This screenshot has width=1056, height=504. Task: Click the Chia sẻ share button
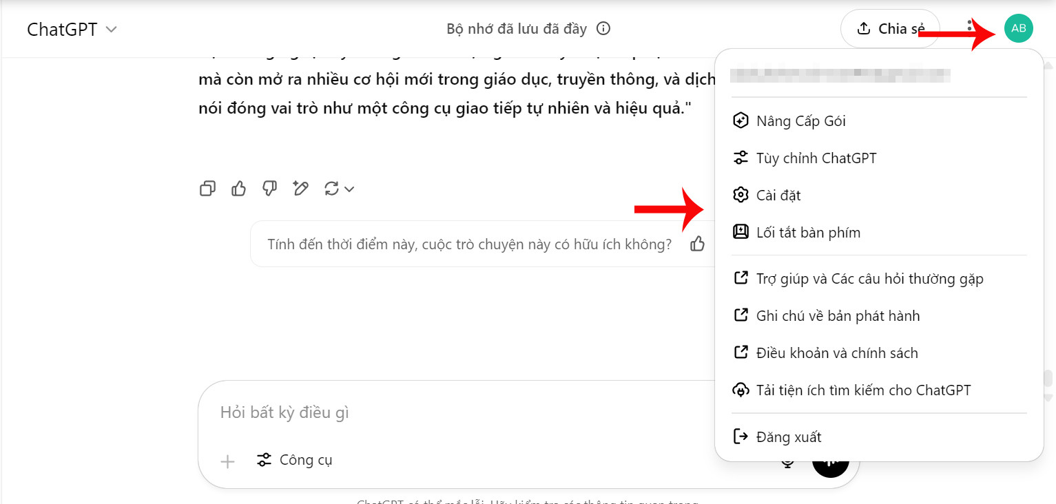(x=889, y=29)
